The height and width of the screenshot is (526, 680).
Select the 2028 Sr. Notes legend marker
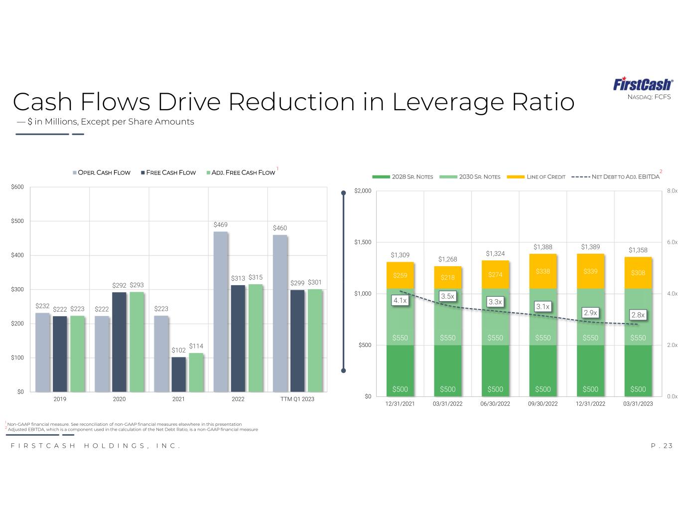coord(381,176)
